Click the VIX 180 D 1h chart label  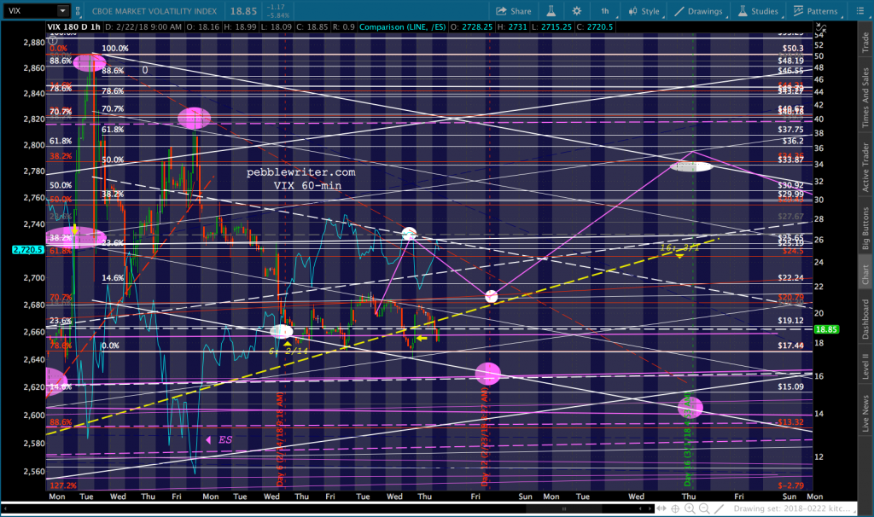pos(73,26)
